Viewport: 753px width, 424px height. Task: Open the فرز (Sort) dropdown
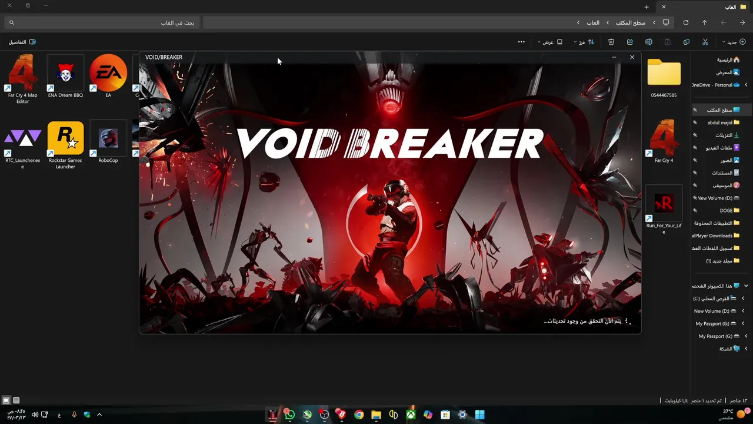pos(584,42)
